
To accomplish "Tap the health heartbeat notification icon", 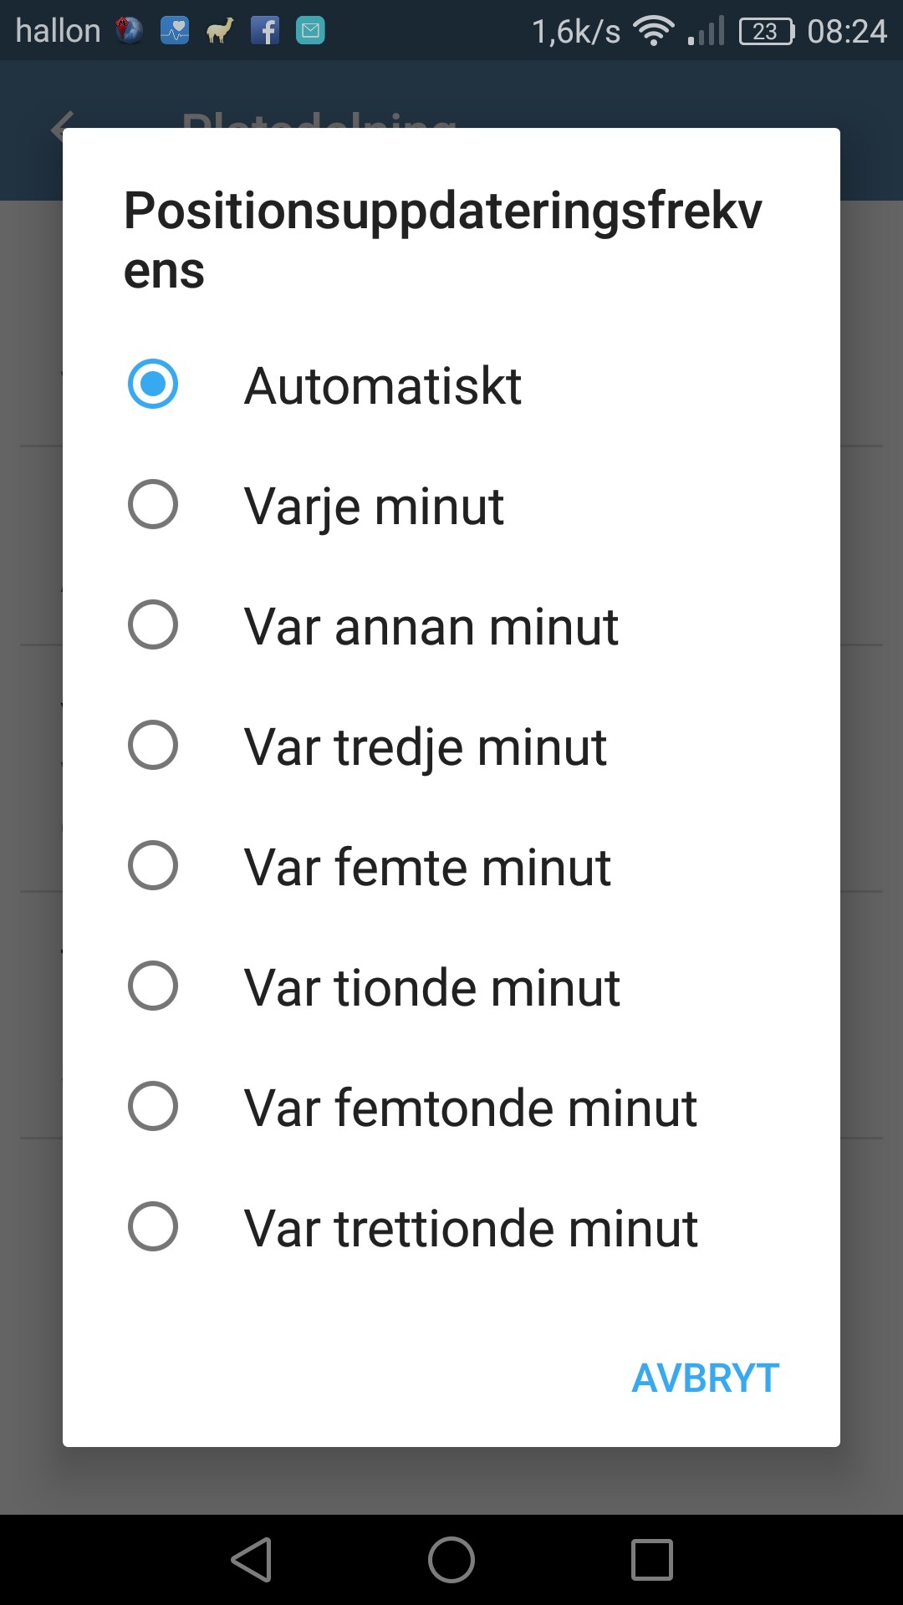I will pos(175,31).
